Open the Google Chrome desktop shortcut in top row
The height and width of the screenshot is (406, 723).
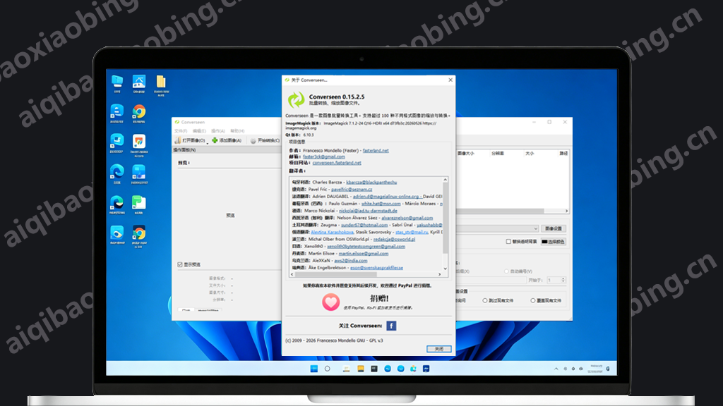point(139,113)
